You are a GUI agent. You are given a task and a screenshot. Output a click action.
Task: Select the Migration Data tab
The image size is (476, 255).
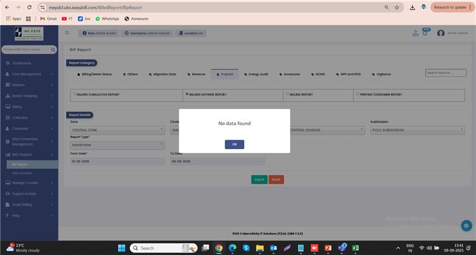(162, 74)
